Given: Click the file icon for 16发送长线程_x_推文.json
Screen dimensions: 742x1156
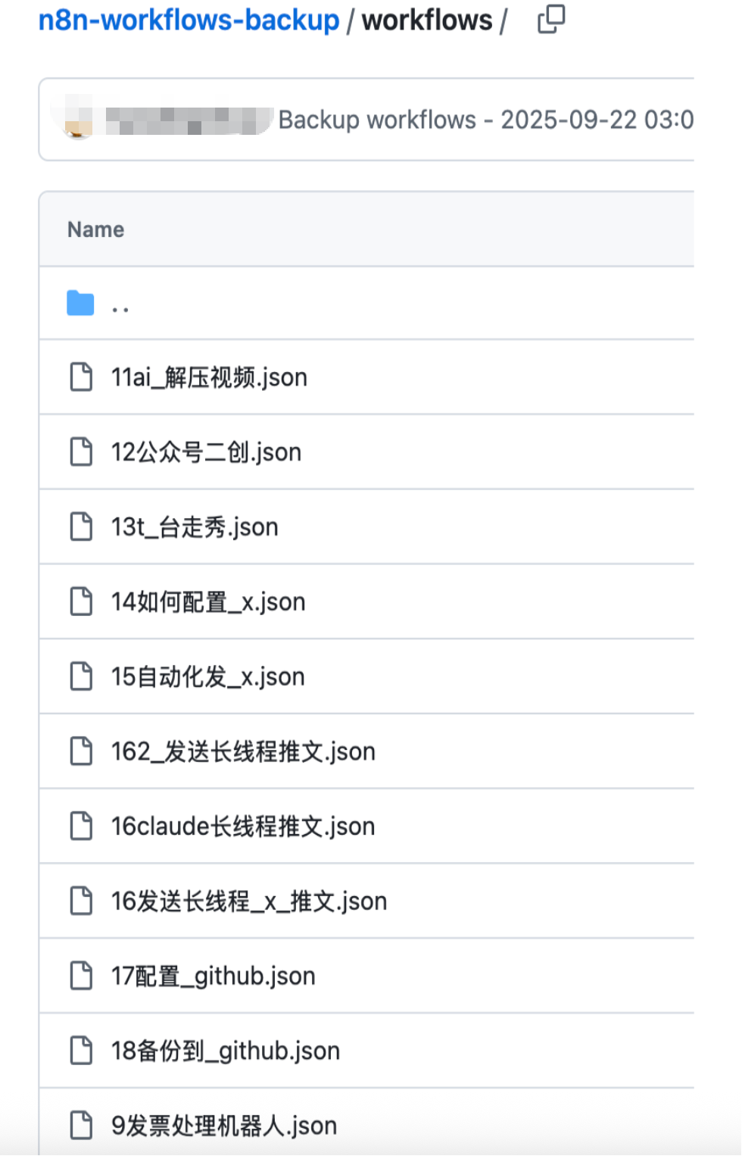Looking at the screenshot, I should [x=81, y=901].
